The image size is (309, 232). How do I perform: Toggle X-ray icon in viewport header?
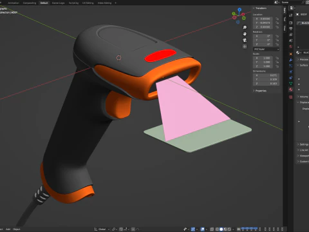click(212, 229)
